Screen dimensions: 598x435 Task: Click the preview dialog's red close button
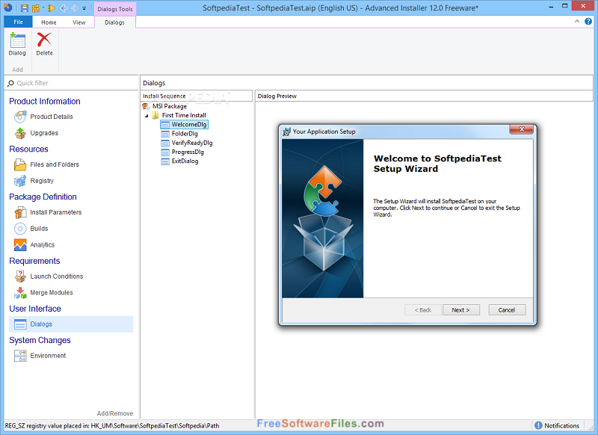[521, 129]
